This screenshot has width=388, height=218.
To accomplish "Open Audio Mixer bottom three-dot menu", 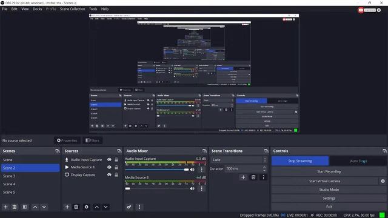I will pos(139,207).
